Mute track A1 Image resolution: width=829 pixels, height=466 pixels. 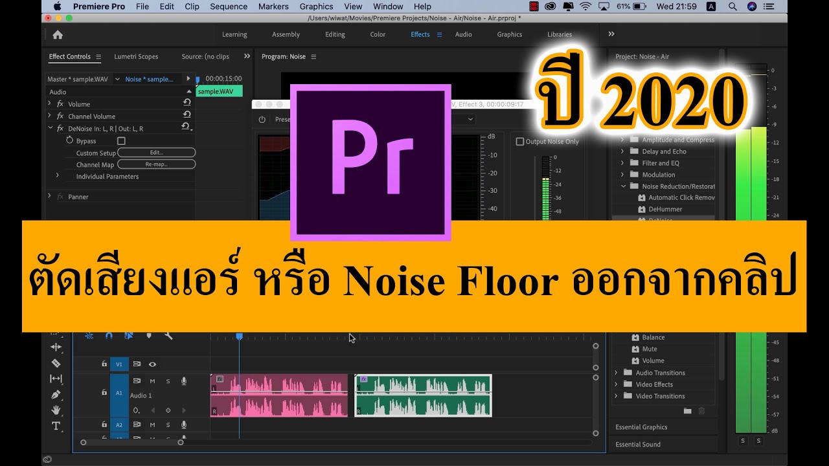point(152,381)
